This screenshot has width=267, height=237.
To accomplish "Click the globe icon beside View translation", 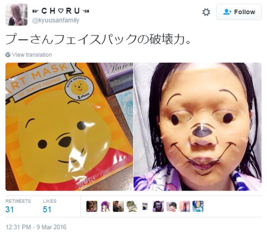I will pos(8,55).
